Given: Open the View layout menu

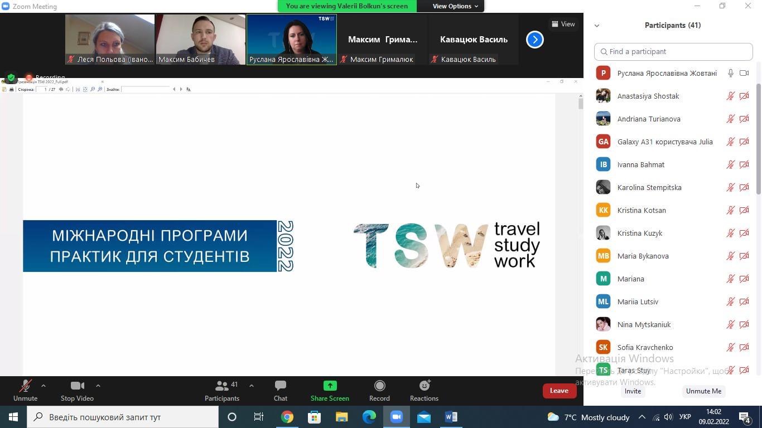Looking at the screenshot, I should point(563,24).
